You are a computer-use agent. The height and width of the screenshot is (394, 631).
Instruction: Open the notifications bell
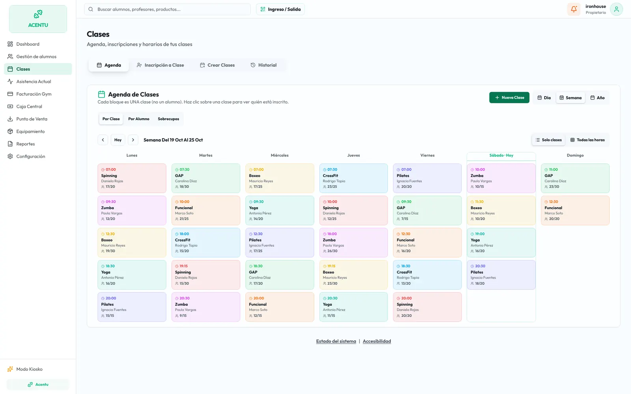click(574, 9)
